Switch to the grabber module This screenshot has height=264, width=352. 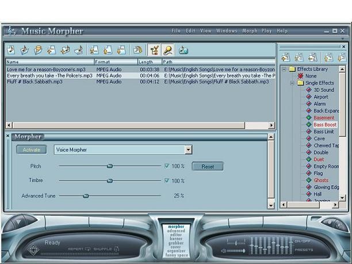[x=176, y=243]
